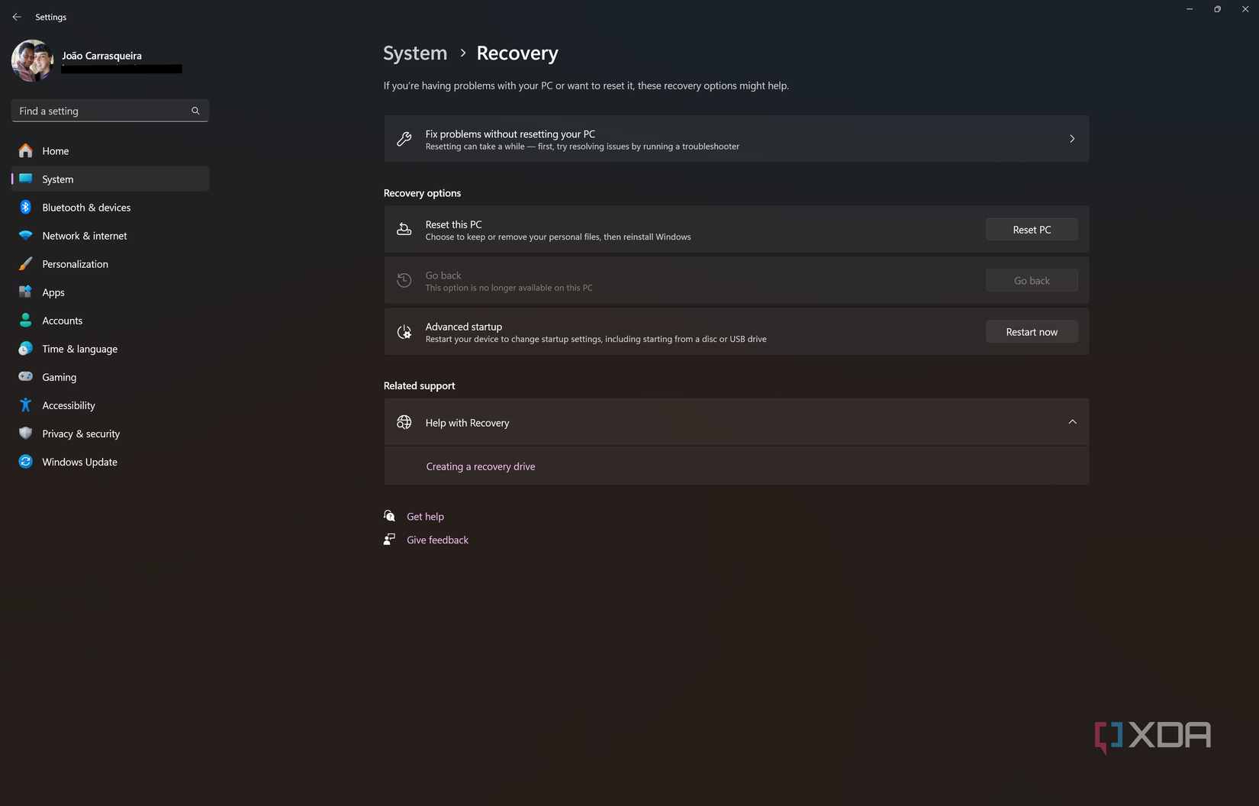Open Accounts settings label

[x=62, y=321]
